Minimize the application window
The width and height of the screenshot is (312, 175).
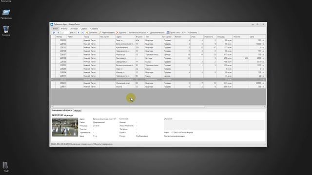(x=253, y=24)
